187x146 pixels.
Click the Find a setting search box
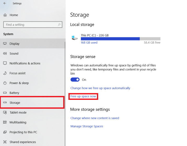tap(33, 25)
